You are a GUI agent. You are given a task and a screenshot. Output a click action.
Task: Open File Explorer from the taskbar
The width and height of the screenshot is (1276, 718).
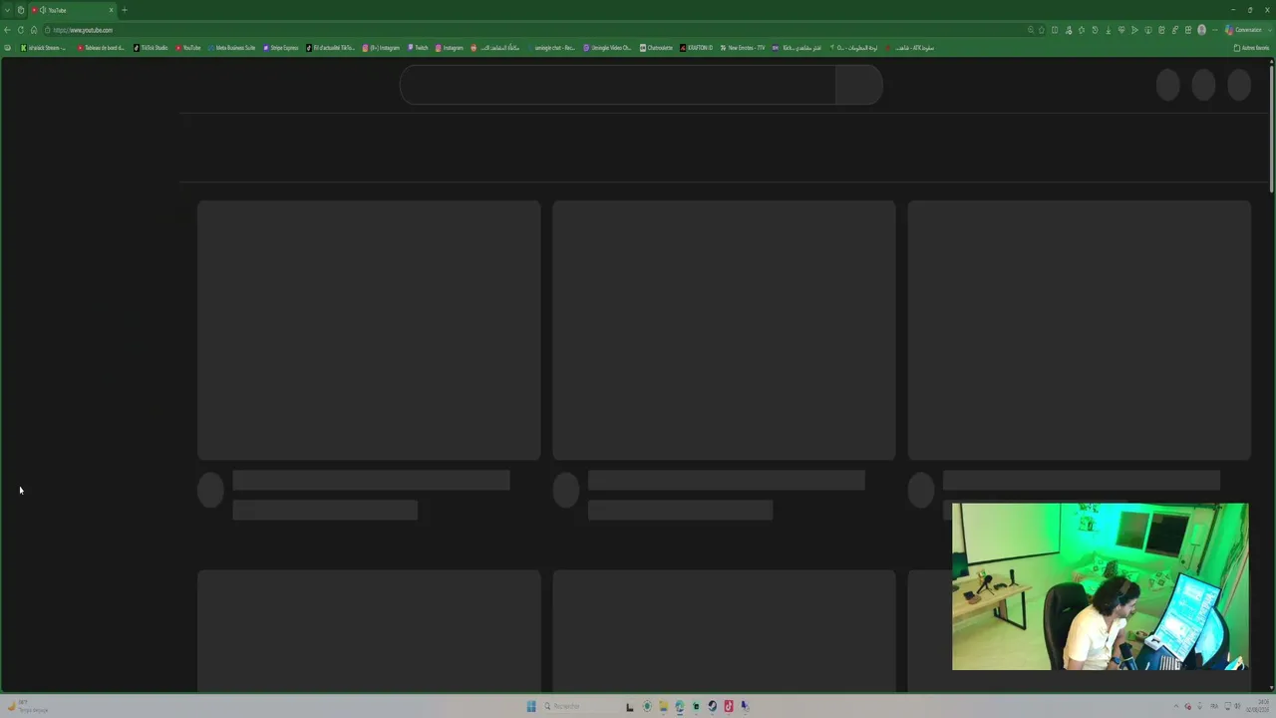[x=663, y=706]
